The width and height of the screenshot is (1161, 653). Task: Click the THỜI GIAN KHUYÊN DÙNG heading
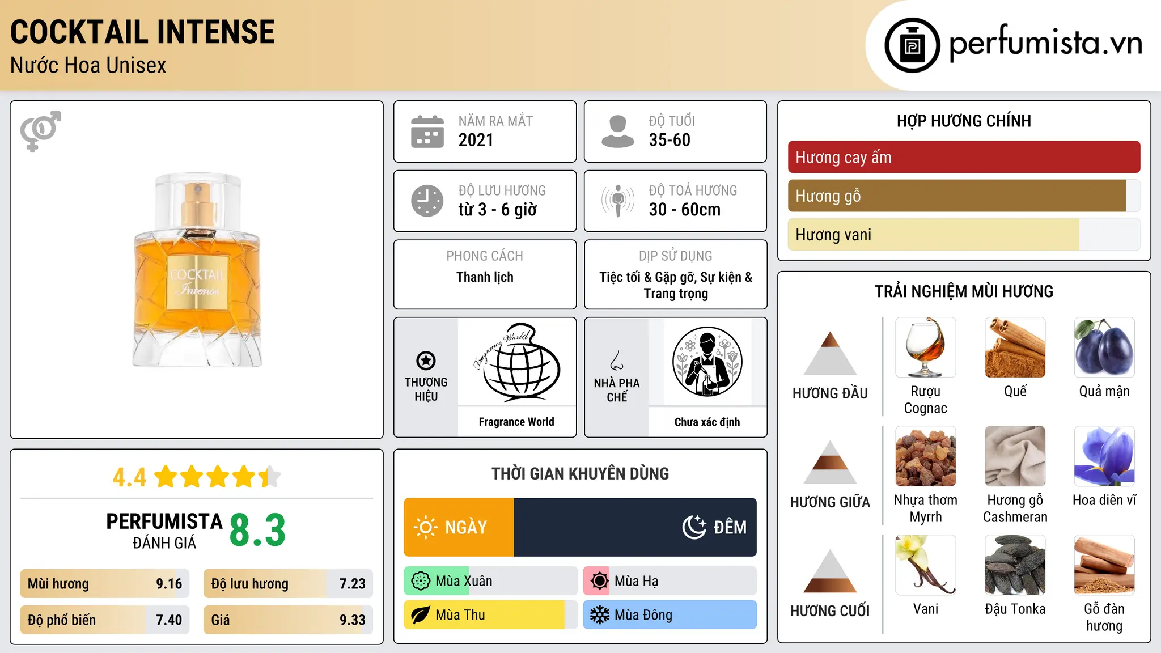tap(580, 473)
